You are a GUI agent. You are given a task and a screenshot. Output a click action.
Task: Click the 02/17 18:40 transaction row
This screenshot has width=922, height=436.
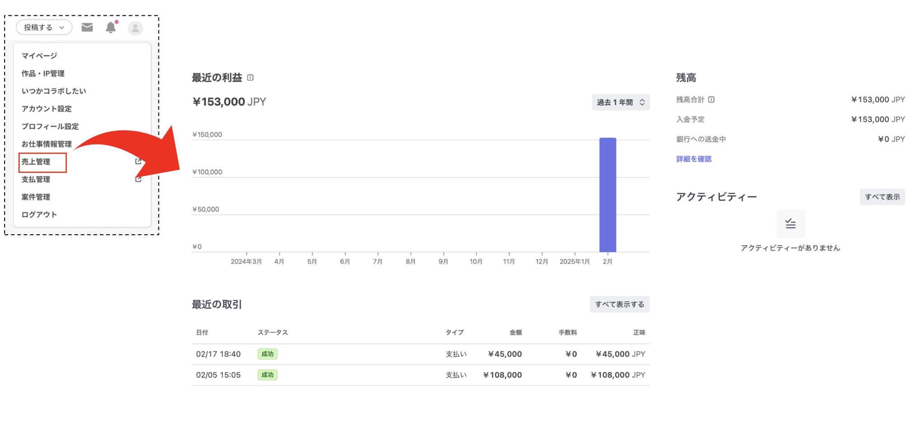click(420, 354)
